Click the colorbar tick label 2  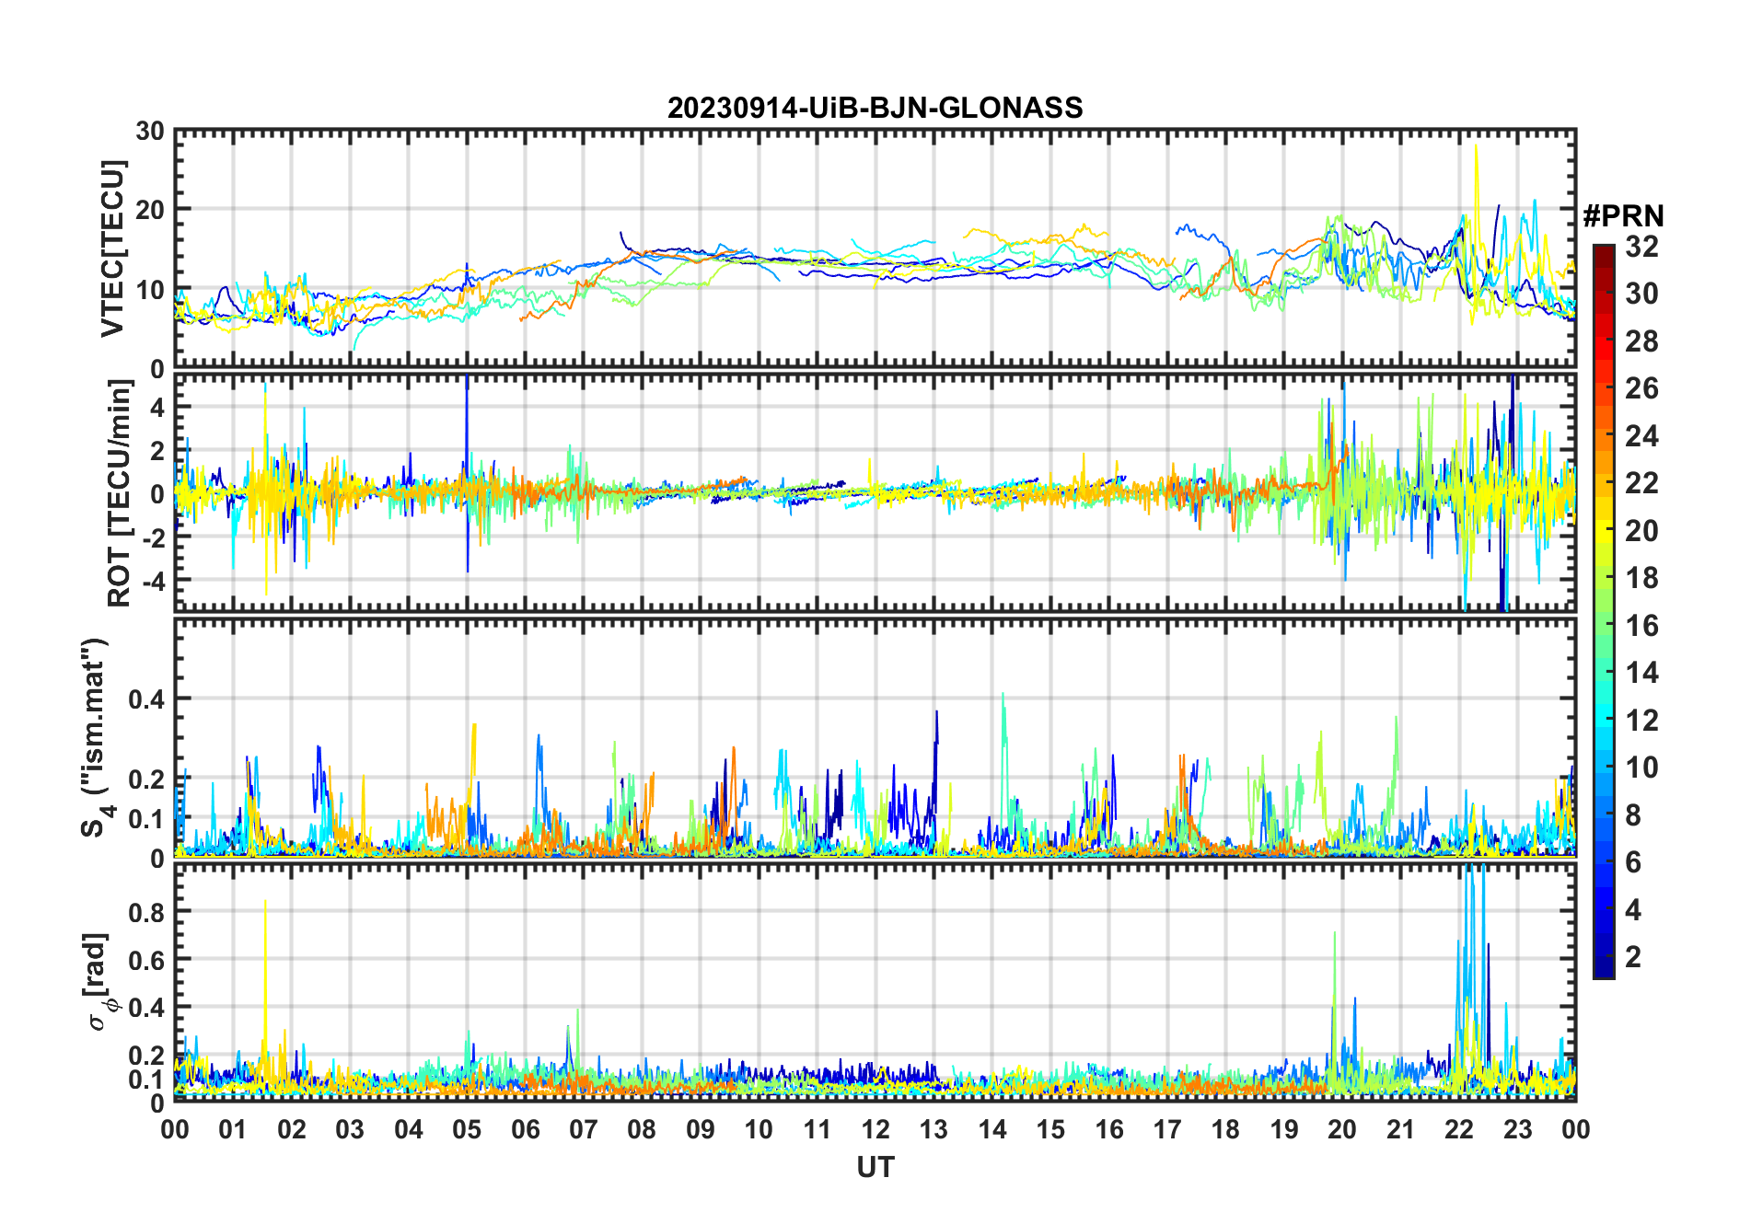[x=1633, y=957]
